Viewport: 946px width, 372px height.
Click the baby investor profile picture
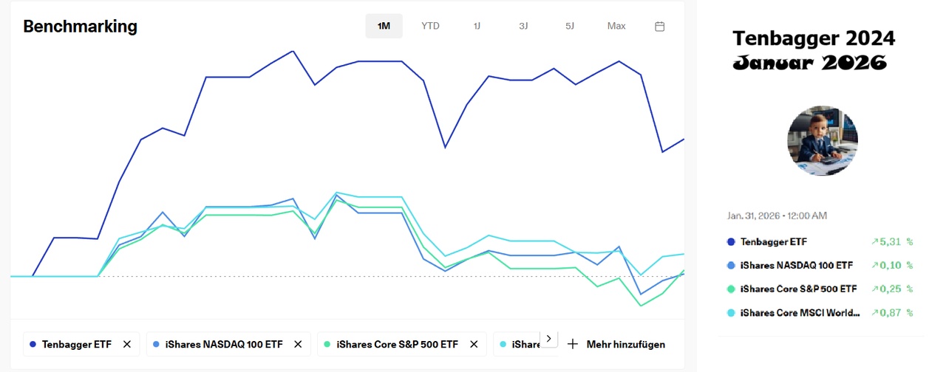(823, 140)
